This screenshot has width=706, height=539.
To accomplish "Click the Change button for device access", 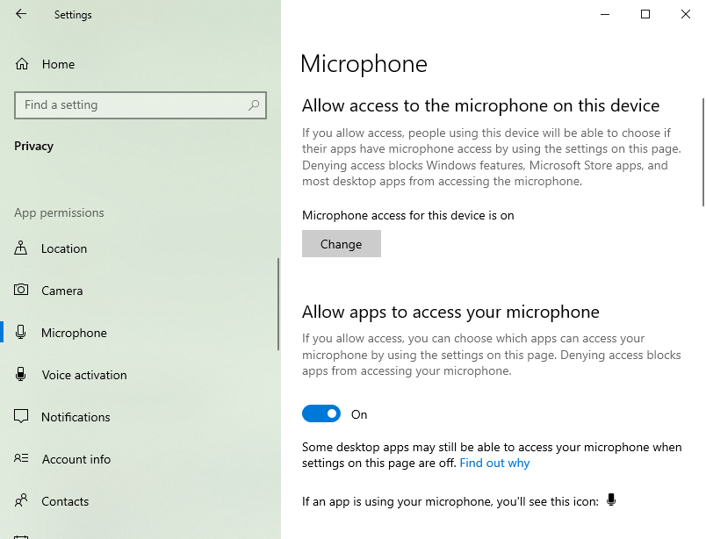I will [342, 244].
